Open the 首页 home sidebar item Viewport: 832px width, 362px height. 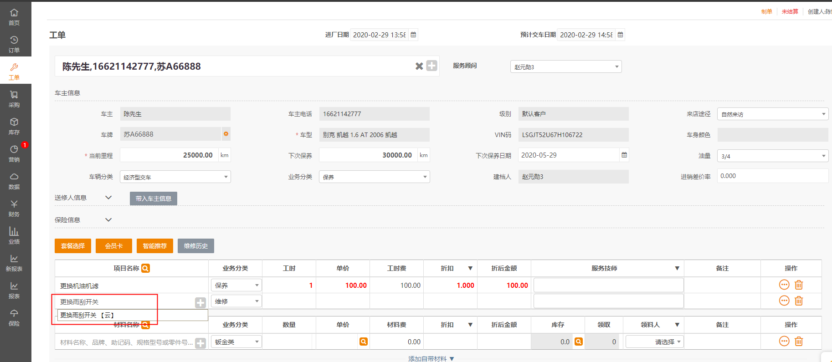pos(14,17)
